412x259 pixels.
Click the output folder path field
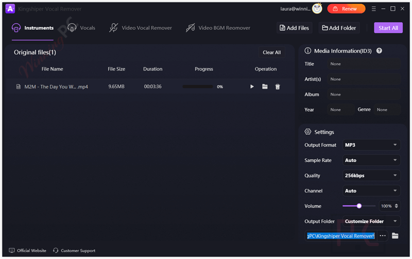click(x=341, y=236)
